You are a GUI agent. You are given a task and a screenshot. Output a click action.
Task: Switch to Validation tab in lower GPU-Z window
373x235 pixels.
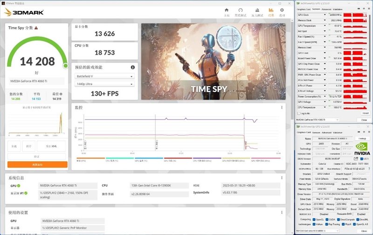[338, 132]
